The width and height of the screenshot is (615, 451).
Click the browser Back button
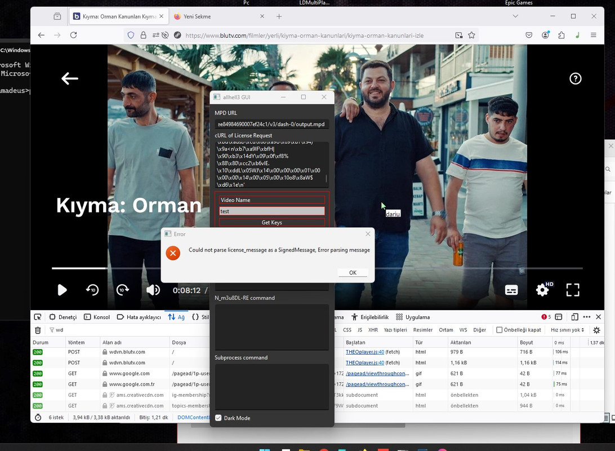click(x=41, y=35)
